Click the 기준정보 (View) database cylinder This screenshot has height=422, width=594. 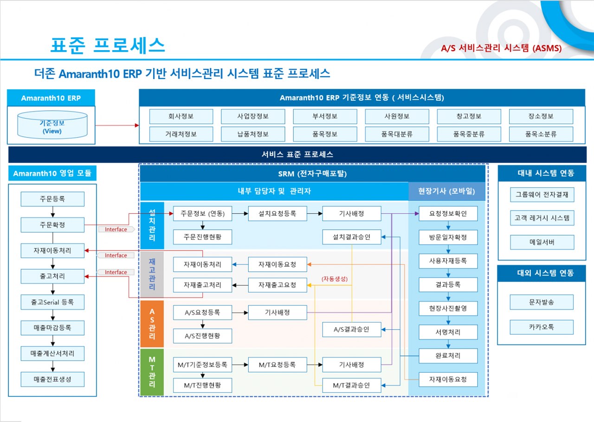tap(52, 124)
